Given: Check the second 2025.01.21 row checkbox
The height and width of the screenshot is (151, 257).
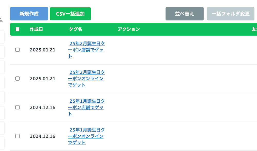Looking at the screenshot, I should pyautogui.click(x=17, y=79).
